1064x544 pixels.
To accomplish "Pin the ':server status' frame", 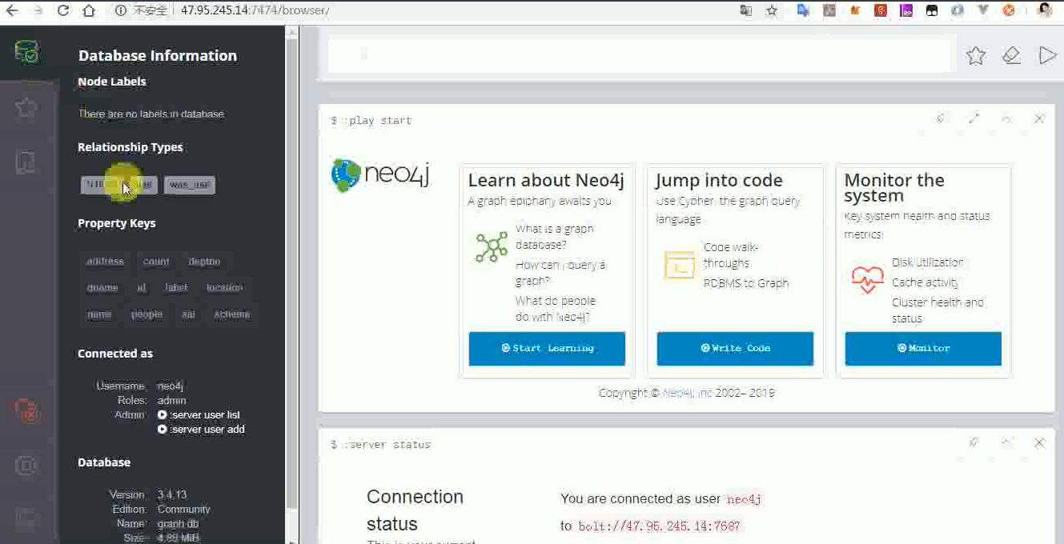I will pos(974,442).
